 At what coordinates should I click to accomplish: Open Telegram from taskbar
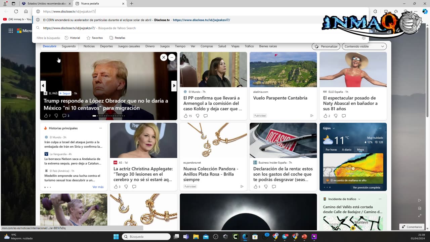[x=285, y=237]
